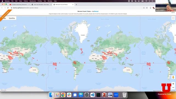Go forward in browser history

pyautogui.click(x=5, y=8)
